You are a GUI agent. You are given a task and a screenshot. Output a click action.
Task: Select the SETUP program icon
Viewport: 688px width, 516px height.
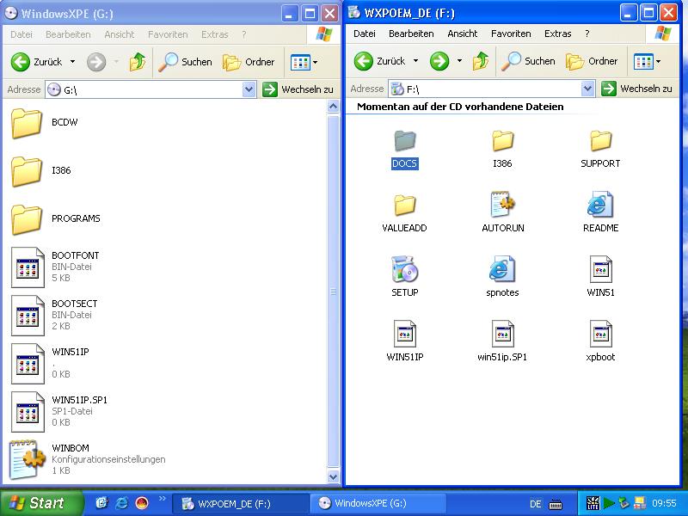point(404,269)
